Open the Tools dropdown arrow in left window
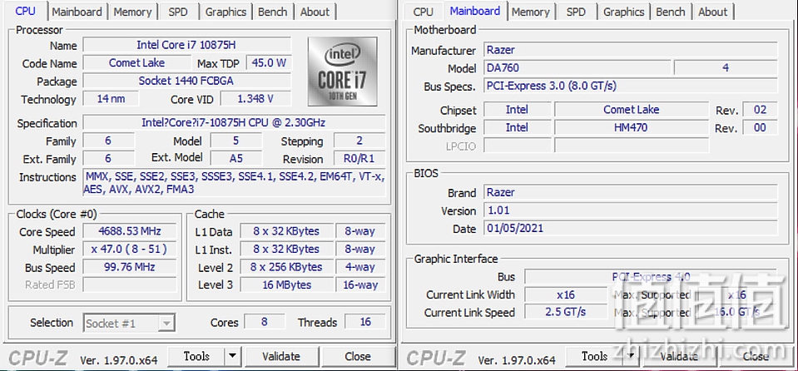 [x=233, y=356]
